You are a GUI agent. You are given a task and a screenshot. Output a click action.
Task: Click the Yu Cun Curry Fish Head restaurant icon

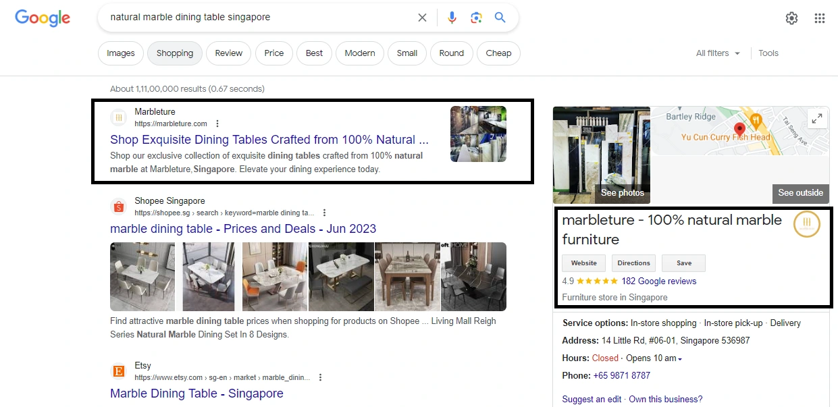click(756, 119)
